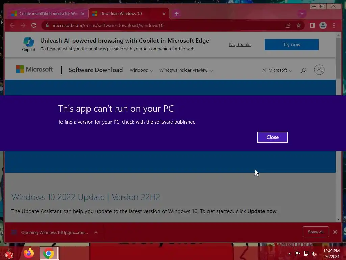346x260 pixels.
Task: Close the downloads bar
Action: coord(335,232)
